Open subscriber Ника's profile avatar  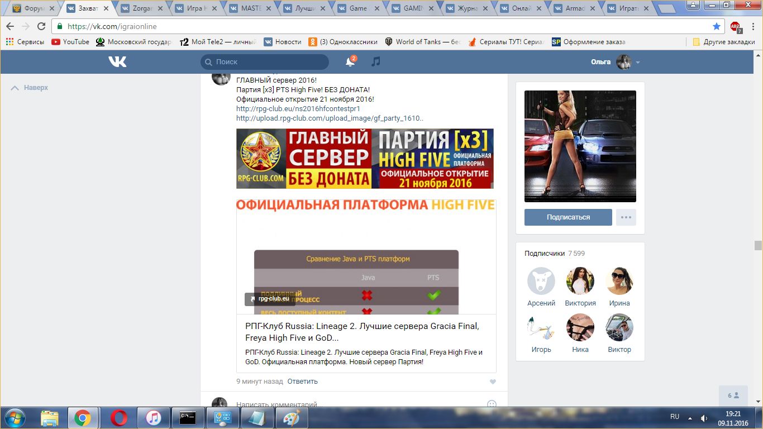click(580, 327)
